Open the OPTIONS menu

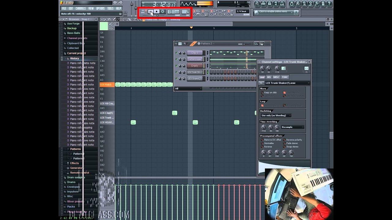point(100,8)
